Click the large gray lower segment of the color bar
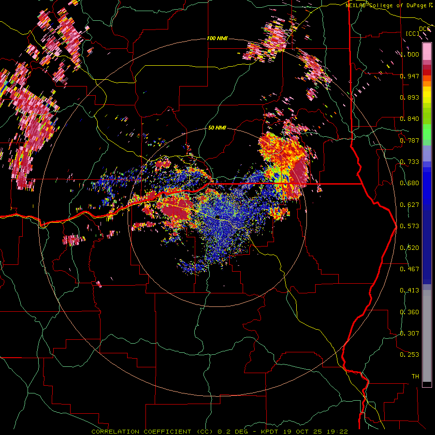The image size is (435, 435). point(427,338)
